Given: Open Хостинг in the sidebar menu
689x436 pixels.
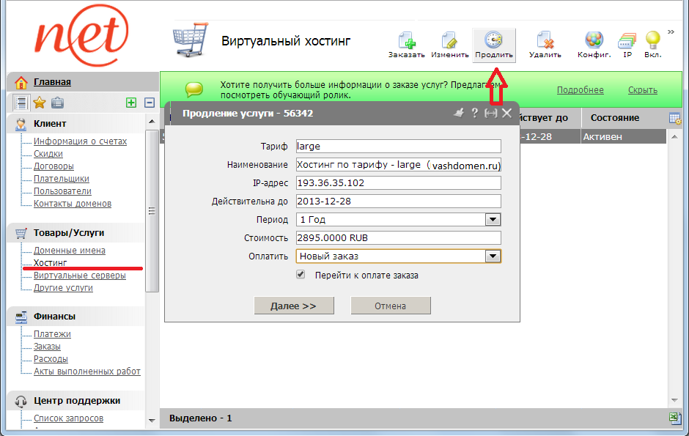Looking at the screenshot, I should point(51,262).
